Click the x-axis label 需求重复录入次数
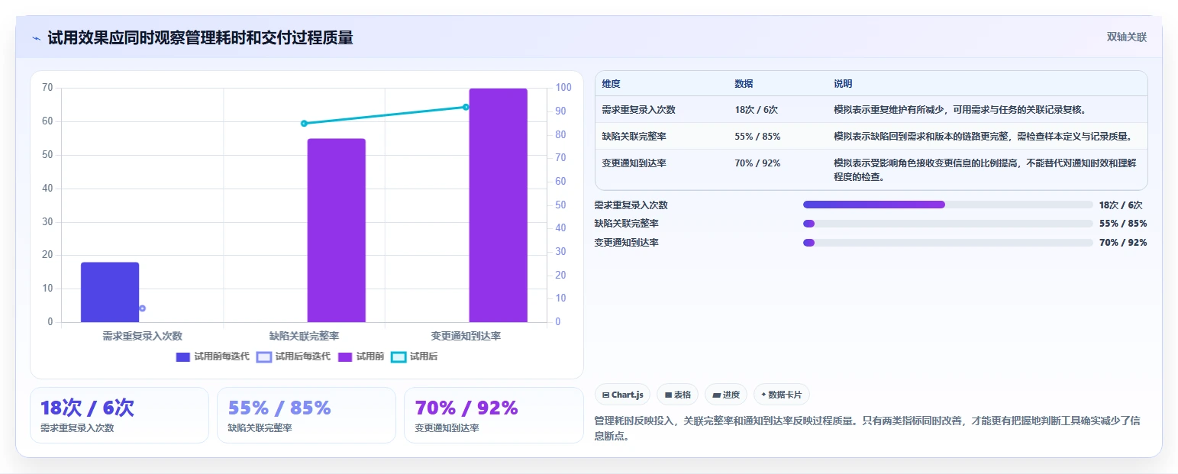The image size is (1178, 474). [x=142, y=336]
